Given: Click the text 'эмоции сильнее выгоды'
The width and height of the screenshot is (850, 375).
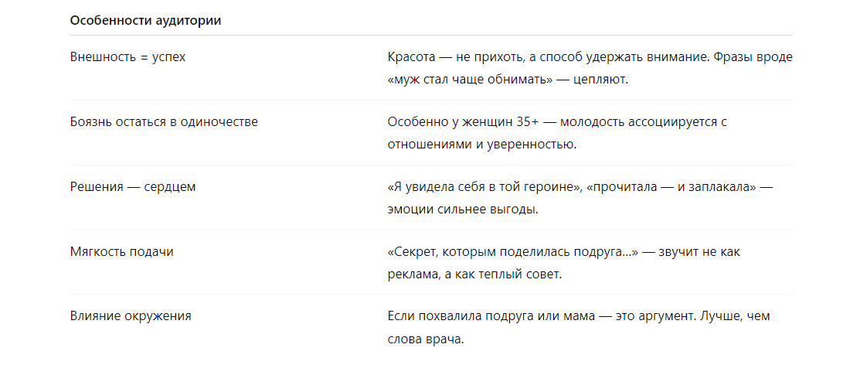Looking at the screenshot, I should pos(461,210).
